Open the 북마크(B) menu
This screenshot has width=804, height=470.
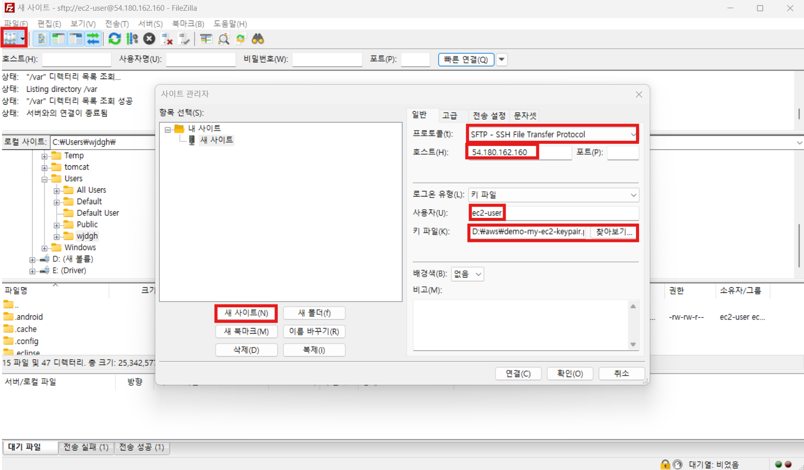tap(188, 24)
